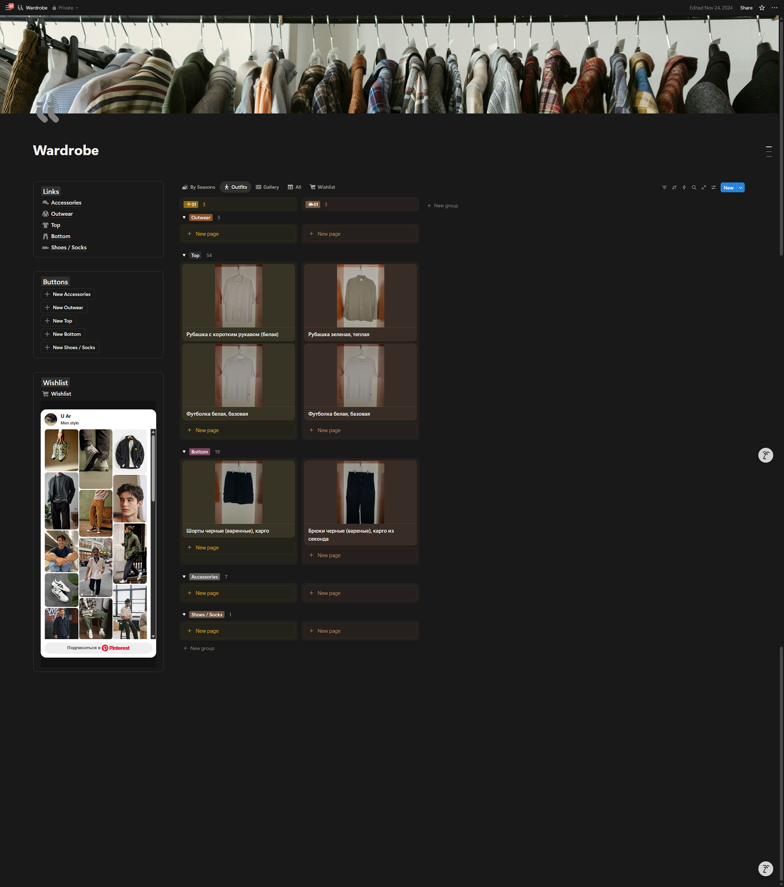Open the three-dot page options menu
This screenshot has width=784, height=887.
click(x=775, y=8)
